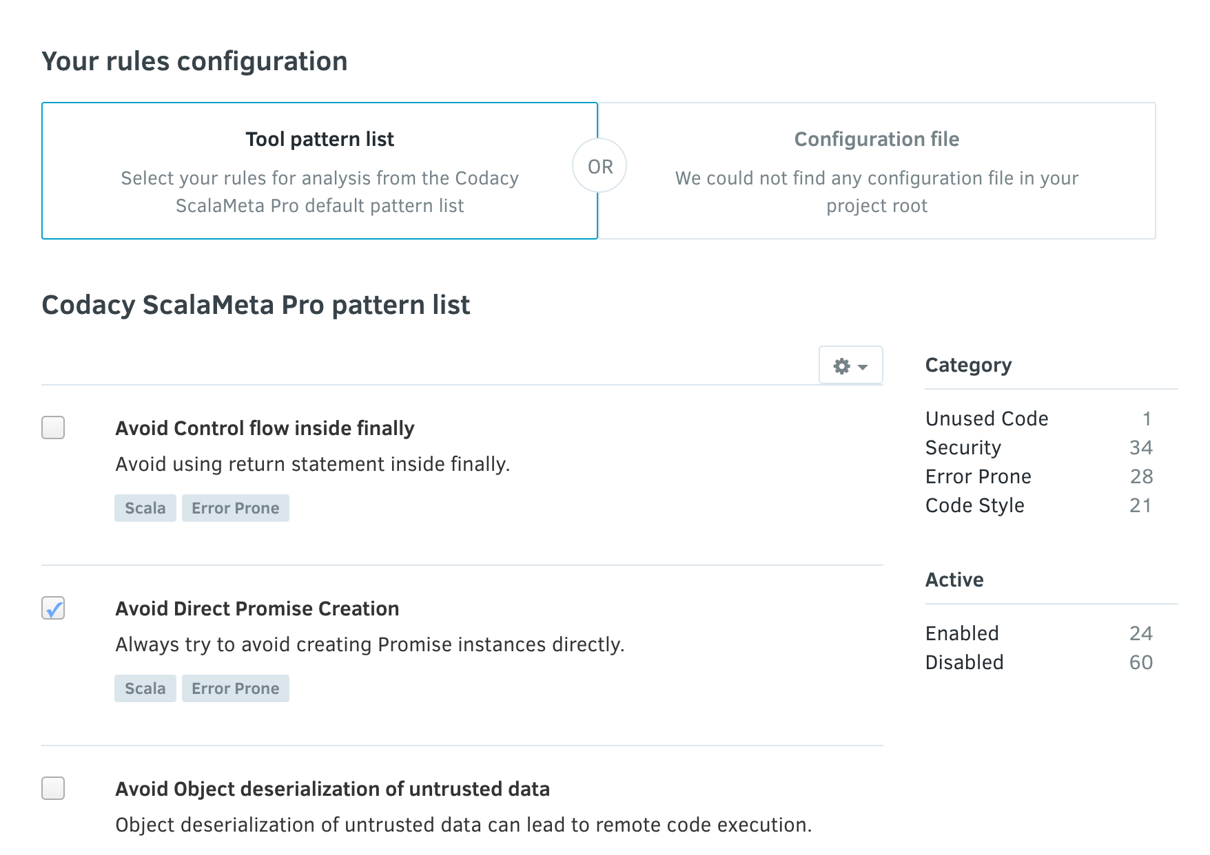Viewport: 1210px width, 855px height.
Task: Open the gear settings dropdown
Action: pyautogui.click(x=850, y=366)
